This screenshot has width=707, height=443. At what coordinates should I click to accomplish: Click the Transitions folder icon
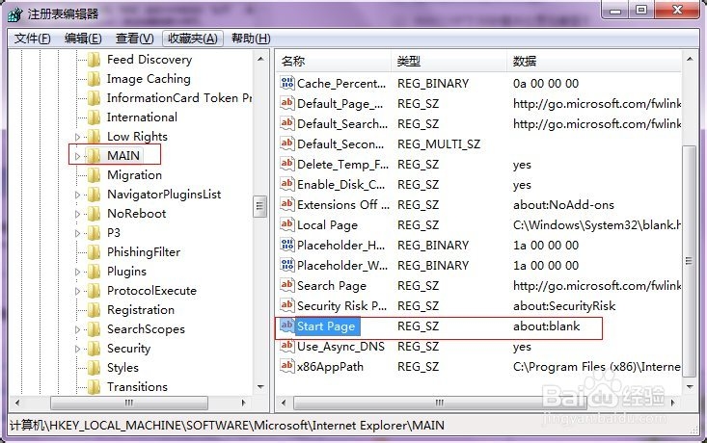click(94, 387)
